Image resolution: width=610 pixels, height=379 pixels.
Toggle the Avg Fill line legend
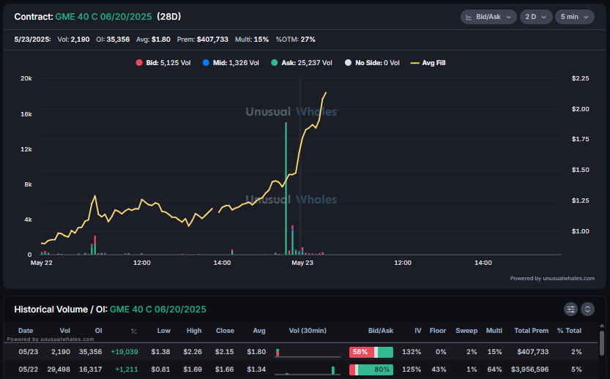428,63
